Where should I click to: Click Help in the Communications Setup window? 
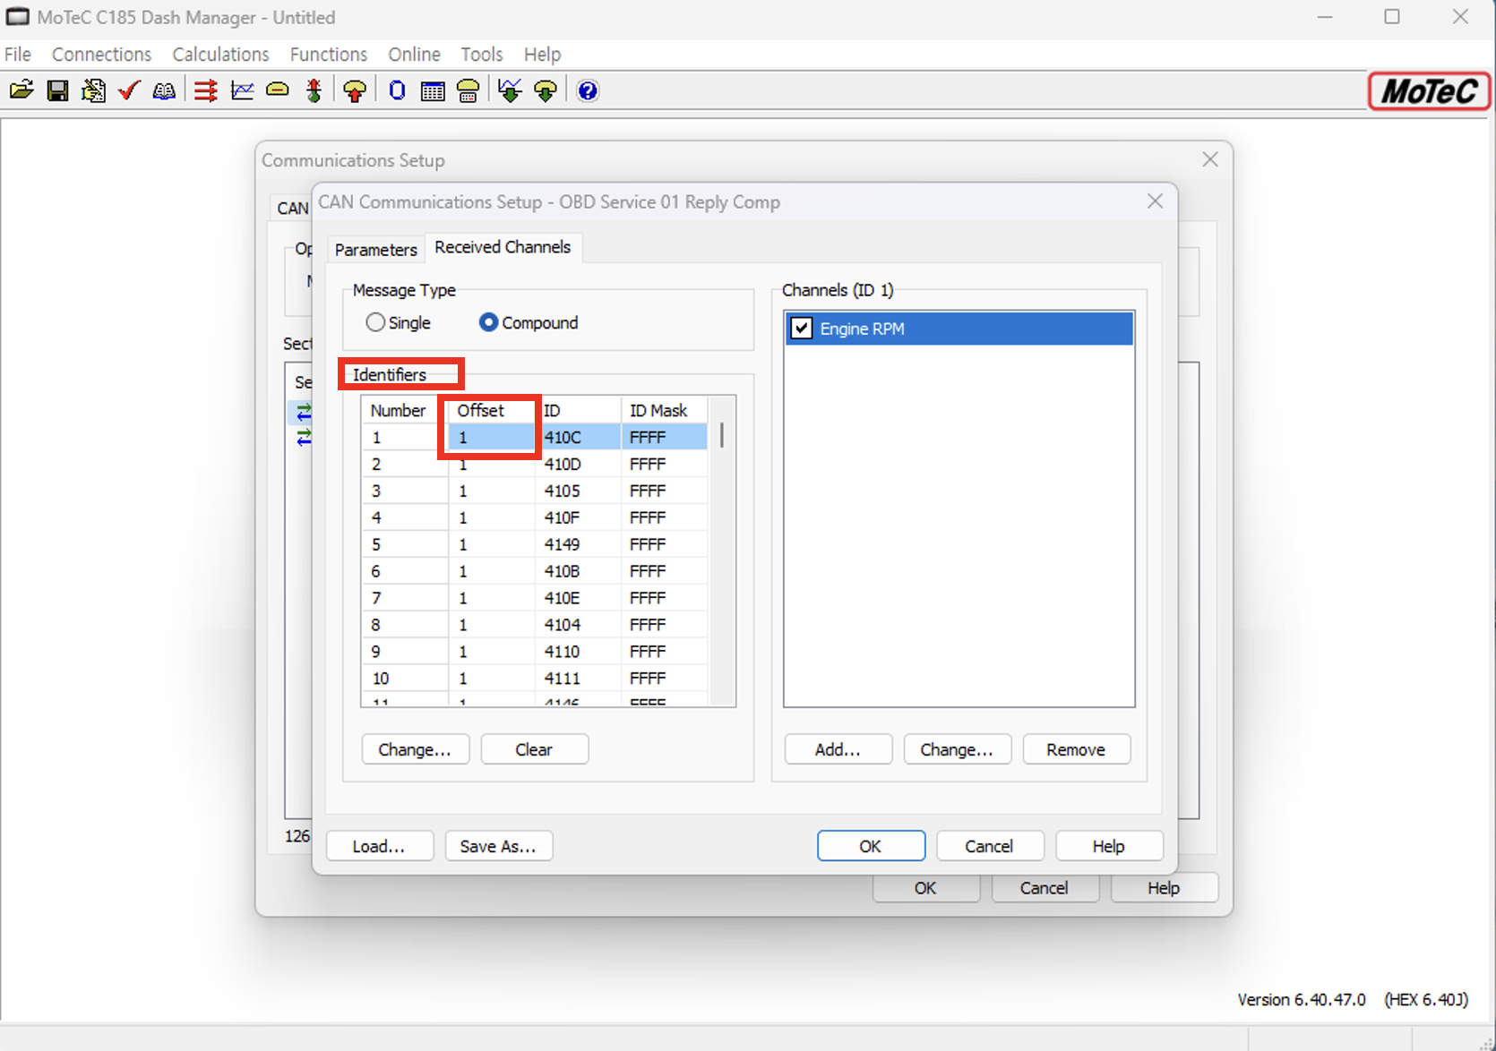click(x=1164, y=888)
